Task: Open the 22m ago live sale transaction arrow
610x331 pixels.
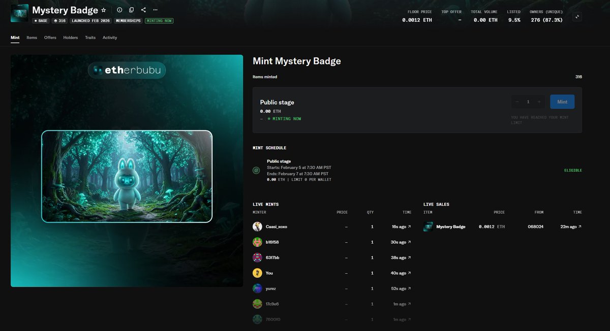Action: coord(580,226)
